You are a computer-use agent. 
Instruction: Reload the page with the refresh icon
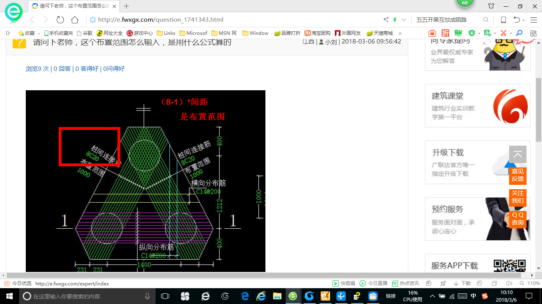tap(60, 20)
